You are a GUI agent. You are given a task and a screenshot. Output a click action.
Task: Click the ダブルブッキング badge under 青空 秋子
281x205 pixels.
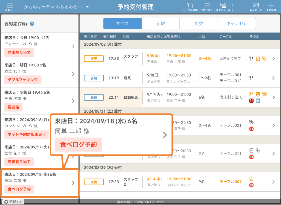coord(23,80)
